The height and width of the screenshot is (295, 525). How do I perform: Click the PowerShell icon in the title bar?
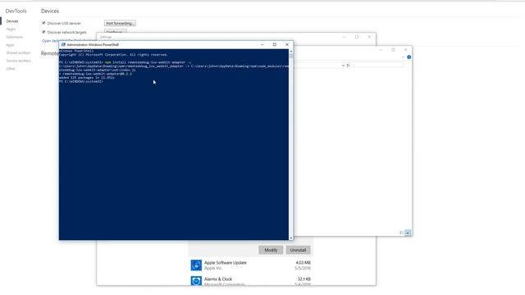[x=63, y=44]
